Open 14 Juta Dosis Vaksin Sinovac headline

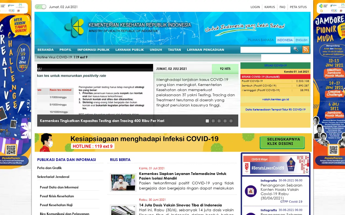(180, 205)
